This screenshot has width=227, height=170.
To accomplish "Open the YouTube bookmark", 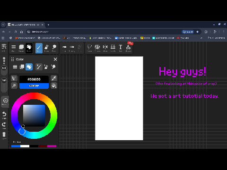I will pyautogui.click(x=183, y=38).
